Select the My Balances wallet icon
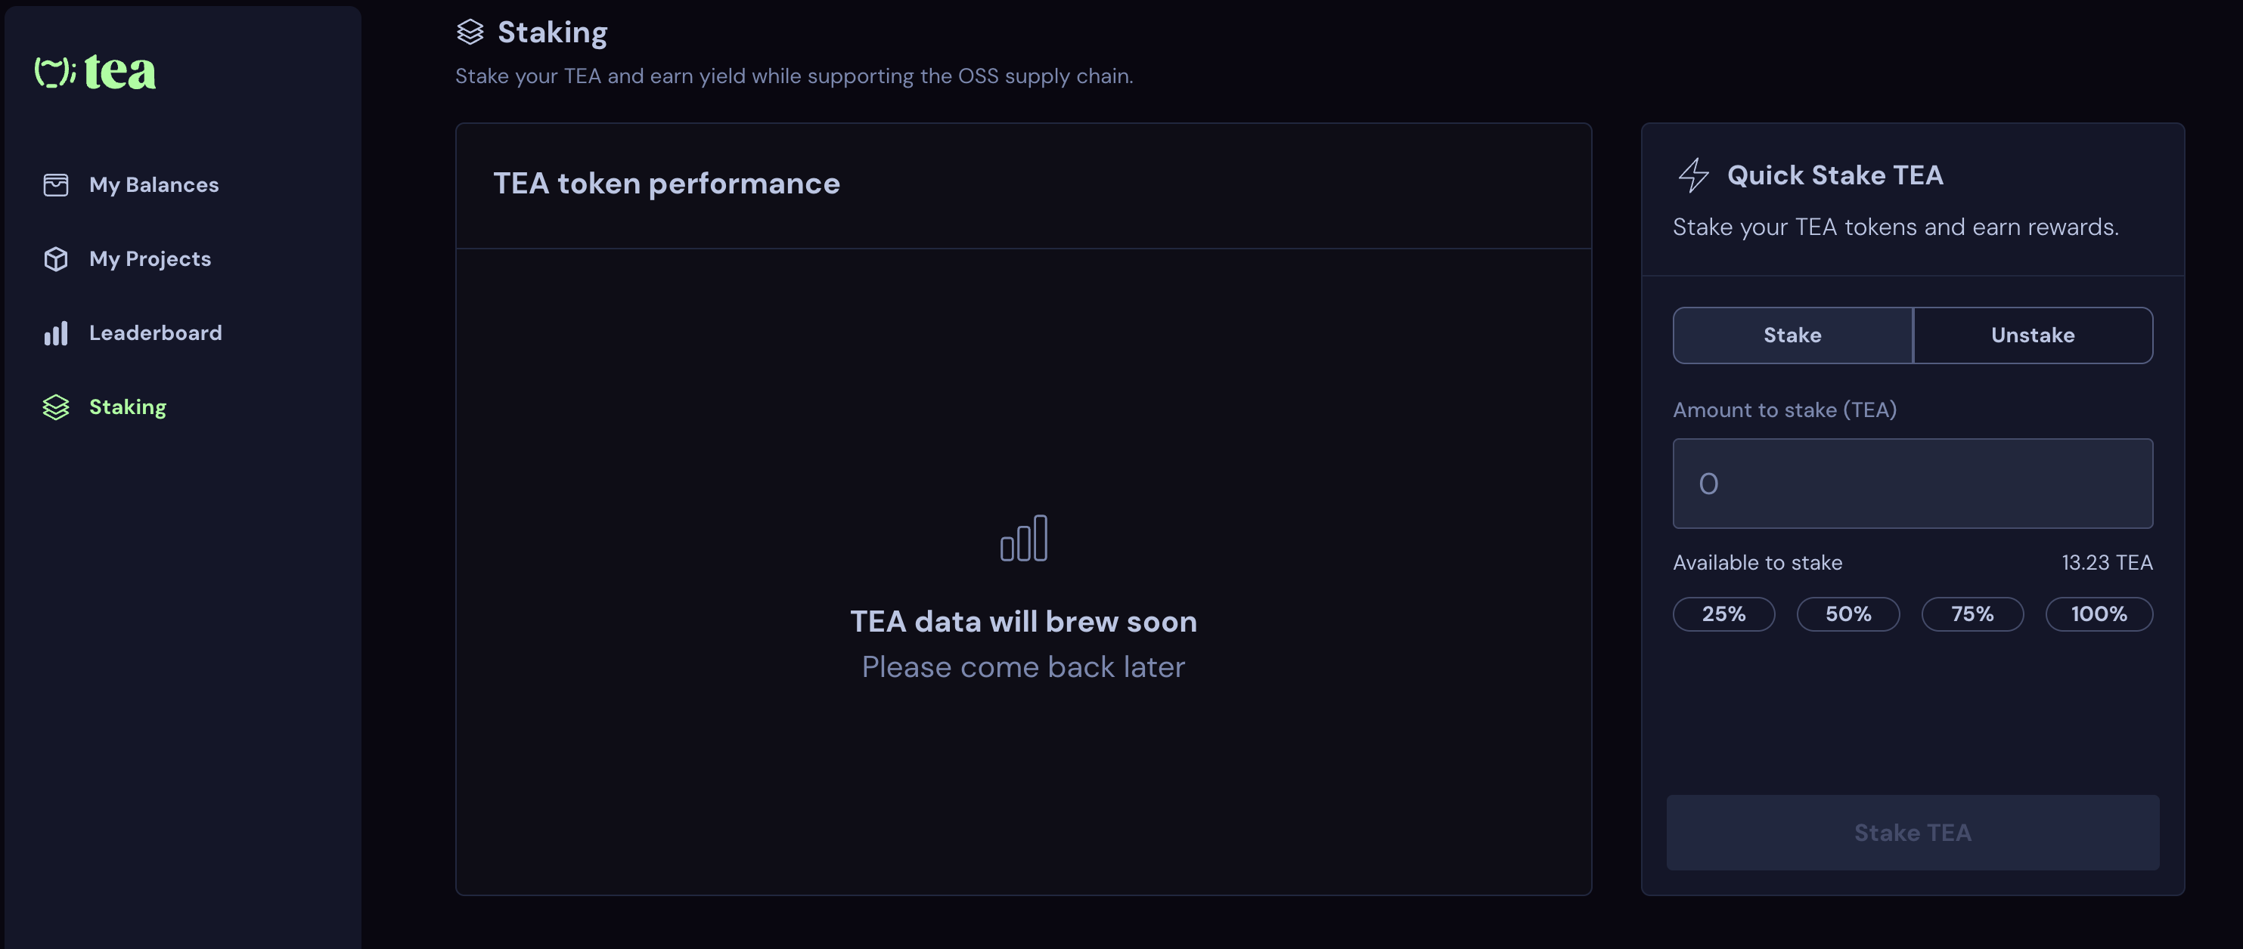 (x=55, y=184)
